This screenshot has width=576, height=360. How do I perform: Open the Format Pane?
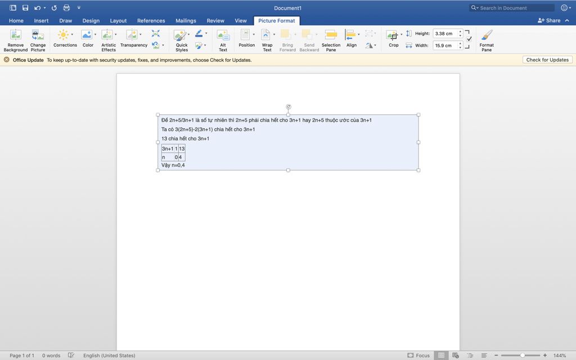point(487,40)
